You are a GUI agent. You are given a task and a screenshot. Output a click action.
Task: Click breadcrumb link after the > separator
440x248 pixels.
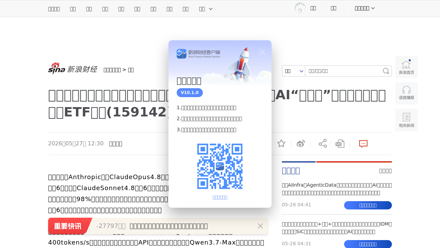click(x=131, y=70)
